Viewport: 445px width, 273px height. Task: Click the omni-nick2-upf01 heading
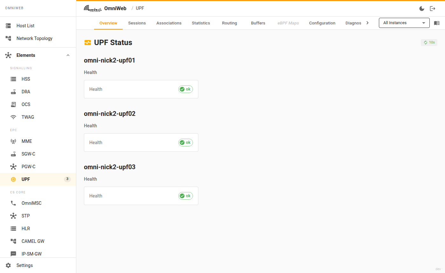click(110, 60)
